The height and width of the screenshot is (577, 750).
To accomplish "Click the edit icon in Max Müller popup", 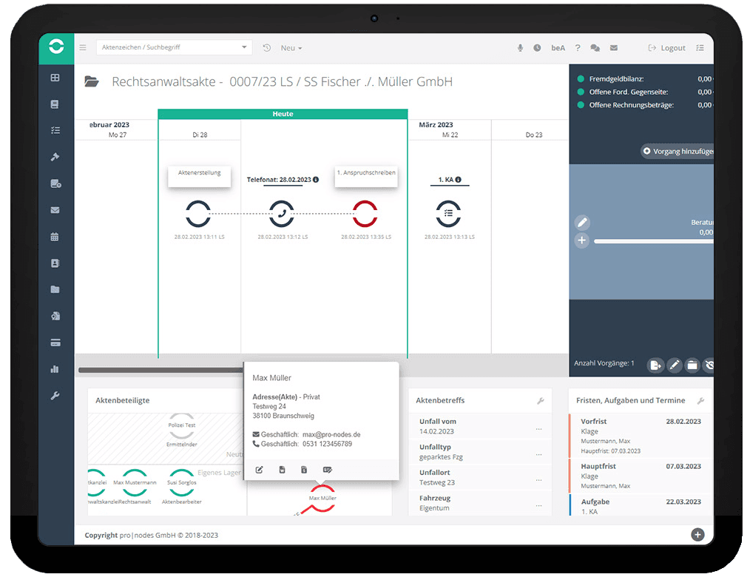I will tap(260, 470).
